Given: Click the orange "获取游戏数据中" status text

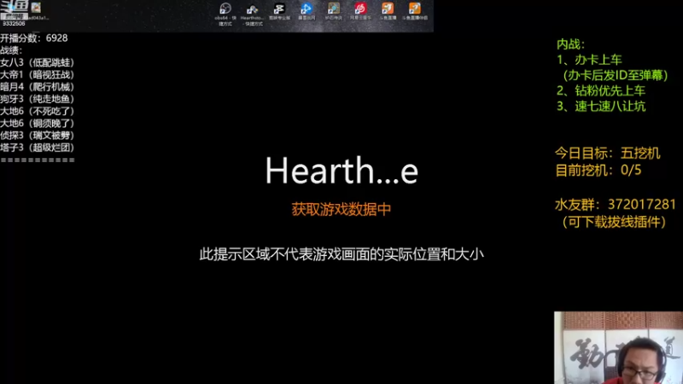Looking at the screenshot, I should point(341,209).
